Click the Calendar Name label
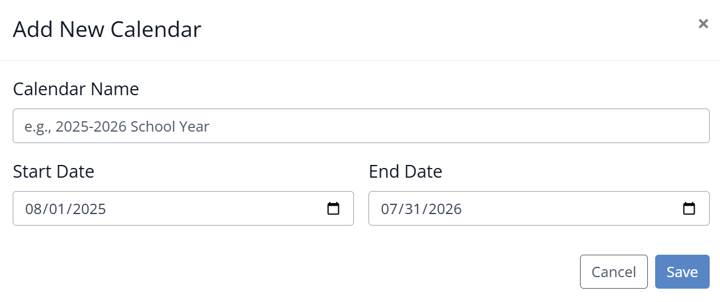The image size is (720, 302). 76,89
